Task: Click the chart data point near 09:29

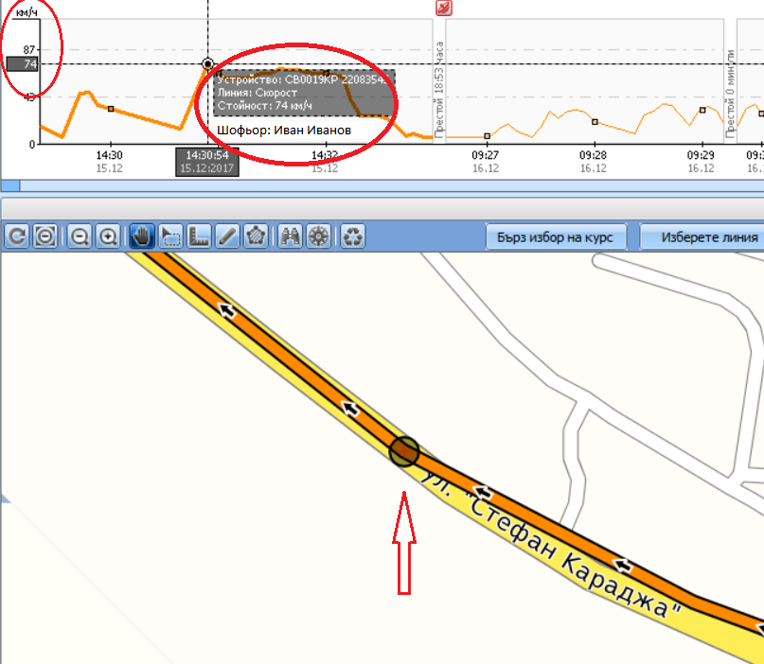Action: (x=702, y=110)
